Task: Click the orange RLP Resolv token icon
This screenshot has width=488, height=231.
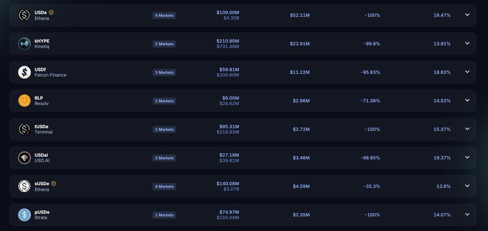Action: [x=24, y=101]
